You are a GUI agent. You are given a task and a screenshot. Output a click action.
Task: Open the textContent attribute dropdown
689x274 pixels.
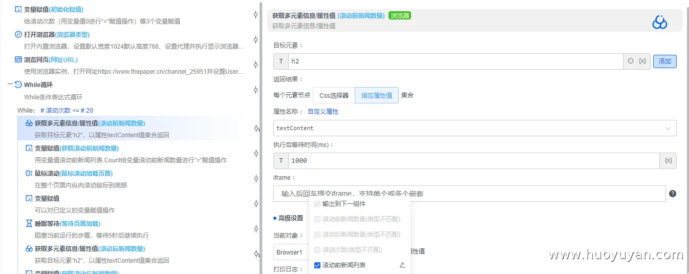[475, 128]
